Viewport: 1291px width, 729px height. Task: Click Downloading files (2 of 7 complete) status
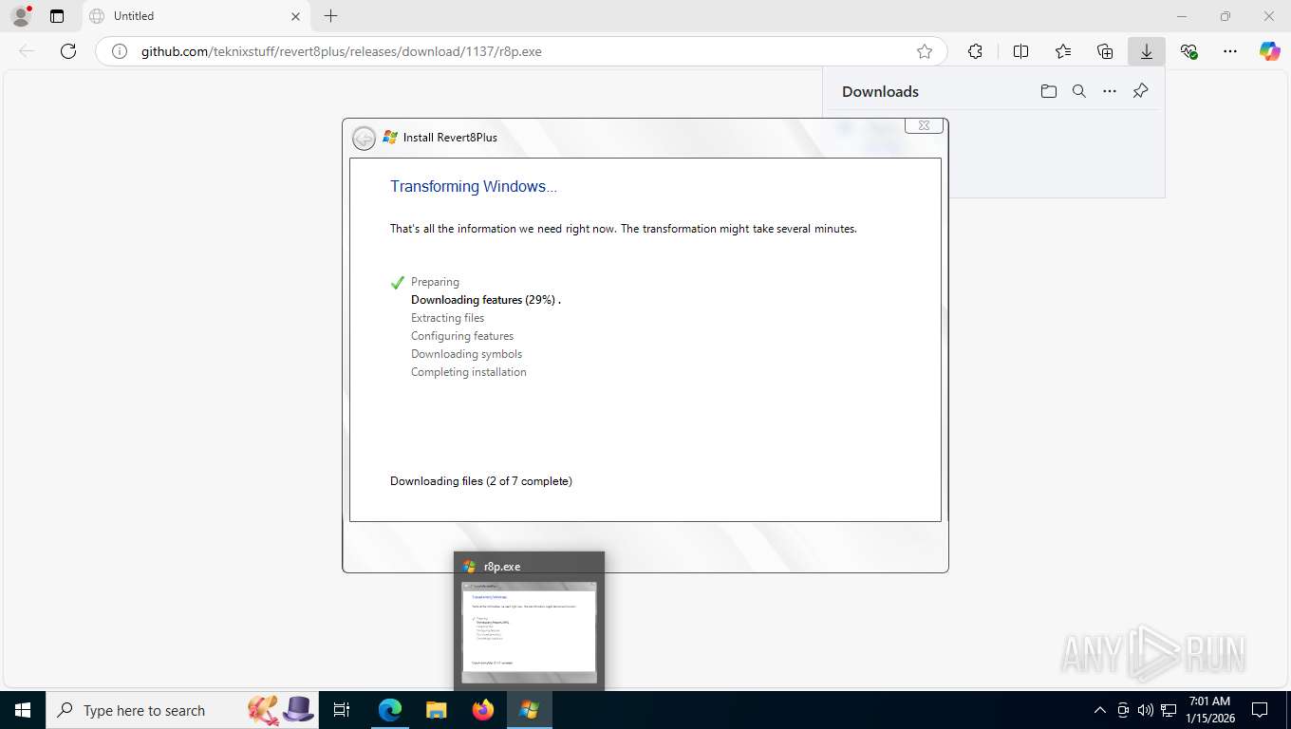click(481, 481)
